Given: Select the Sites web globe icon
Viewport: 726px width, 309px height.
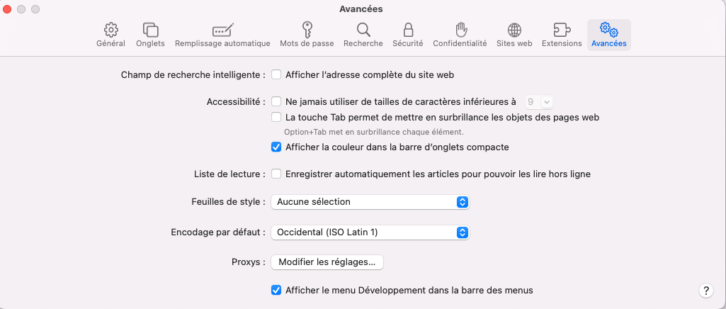Looking at the screenshot, I should coord(515,30).
